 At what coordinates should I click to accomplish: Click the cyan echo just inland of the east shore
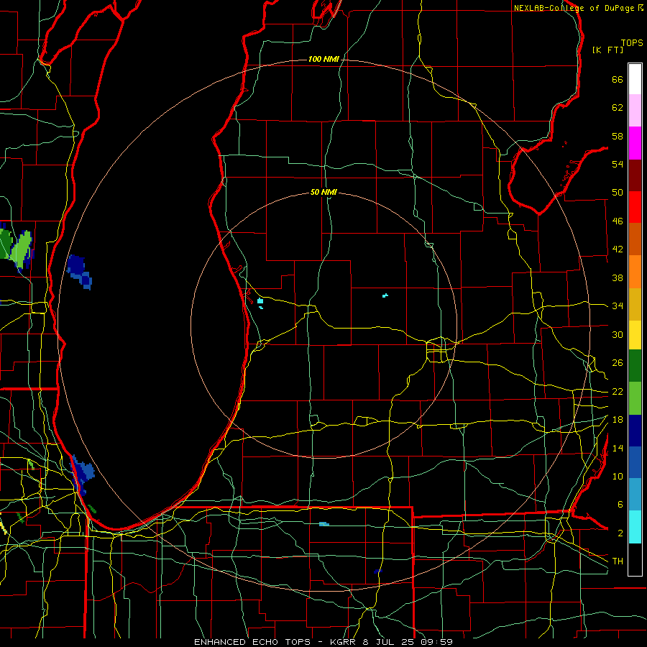260,303
